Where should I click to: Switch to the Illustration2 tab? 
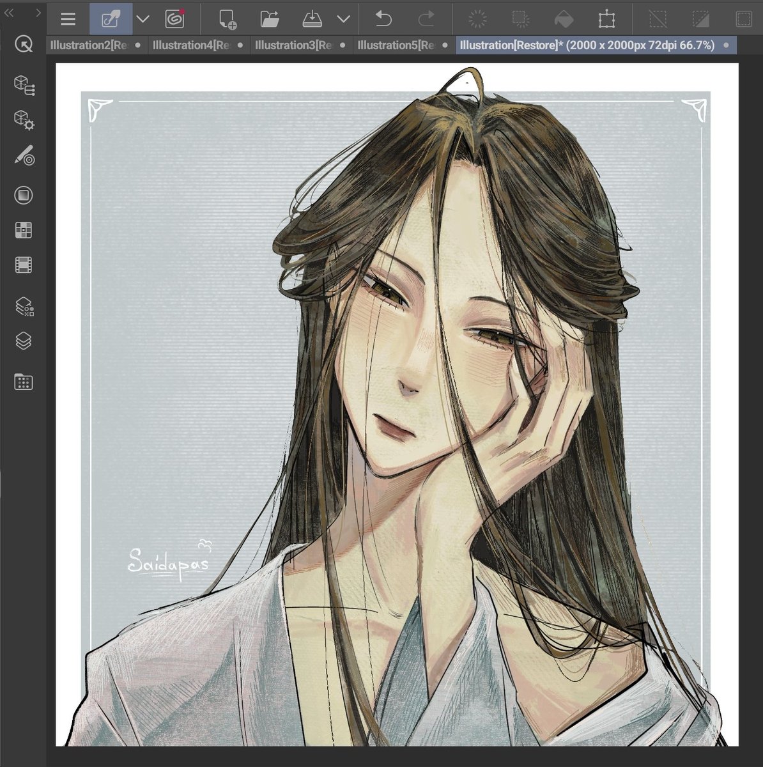[x=89, y=45]
